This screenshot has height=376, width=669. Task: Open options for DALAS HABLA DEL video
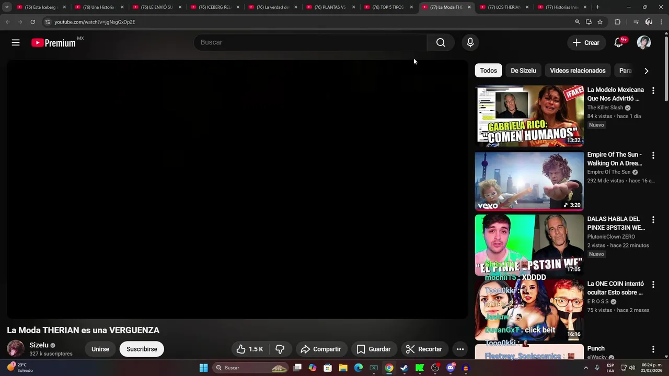pyautogui.click(x=653, y=220)
